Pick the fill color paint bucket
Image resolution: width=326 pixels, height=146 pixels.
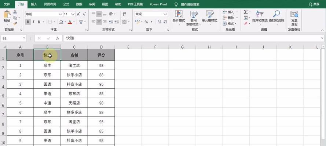click(x=61, y=22)
